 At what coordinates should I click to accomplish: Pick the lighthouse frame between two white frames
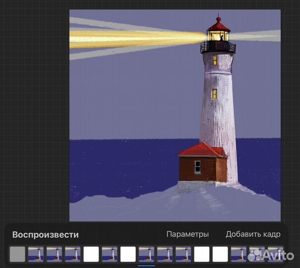[x=109, y=254]
